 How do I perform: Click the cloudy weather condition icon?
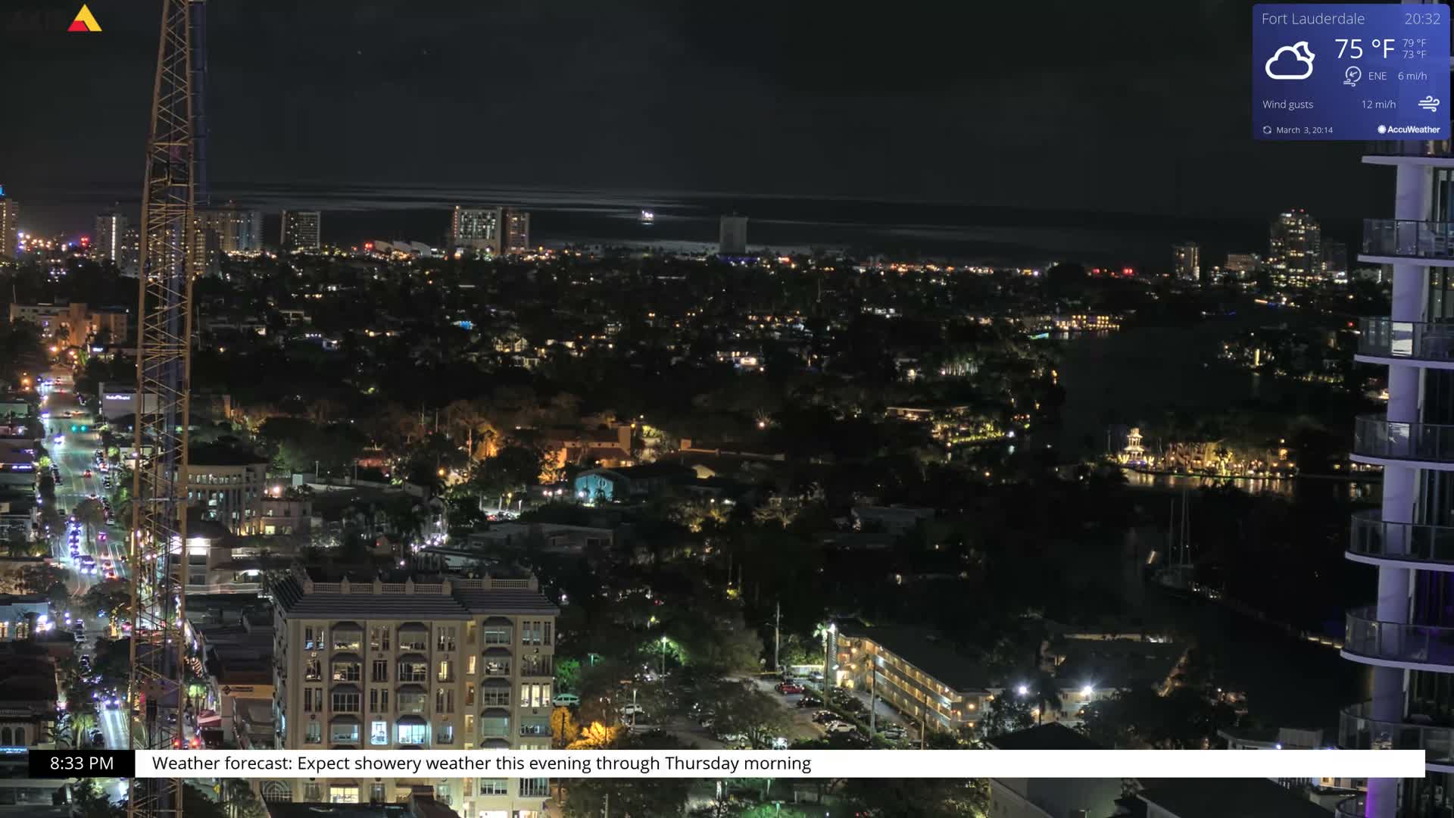[1290, 61]
